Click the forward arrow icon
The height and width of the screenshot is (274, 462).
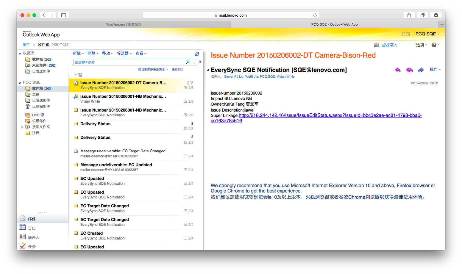[421, 70]
